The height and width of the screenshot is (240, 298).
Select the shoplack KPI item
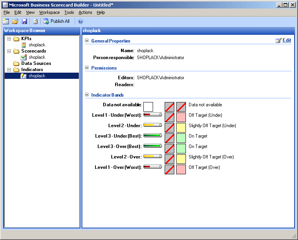(37, 45)
